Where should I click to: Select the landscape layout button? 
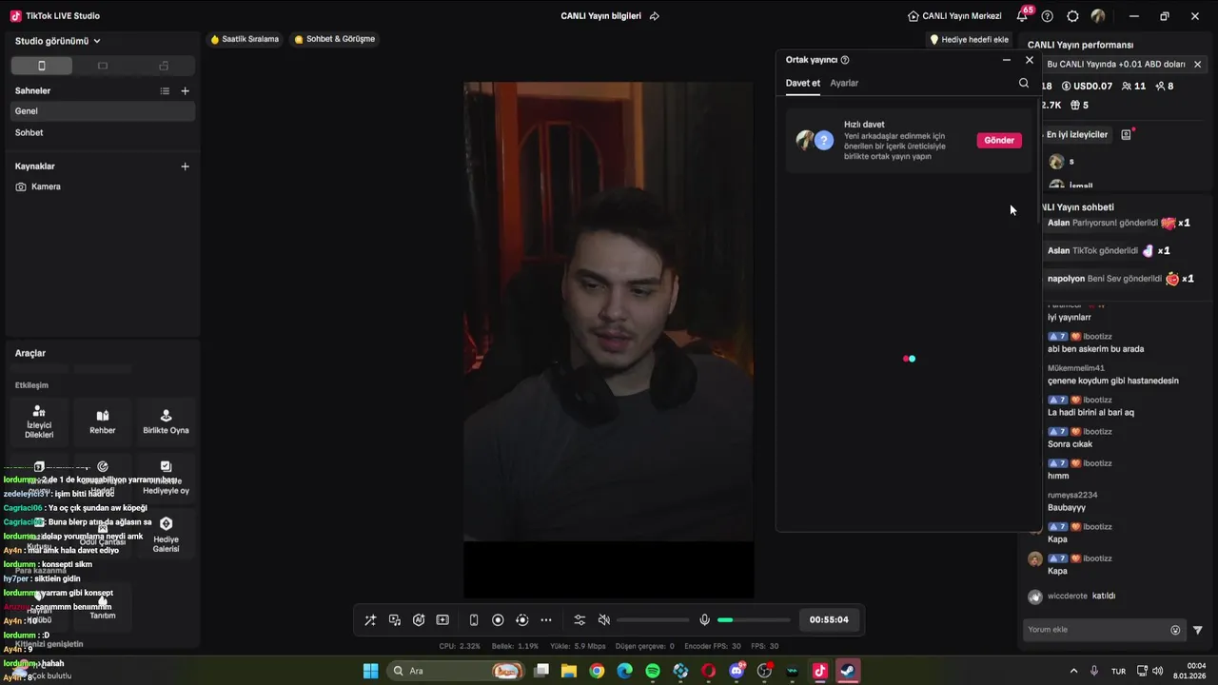[x=103, y=66]
